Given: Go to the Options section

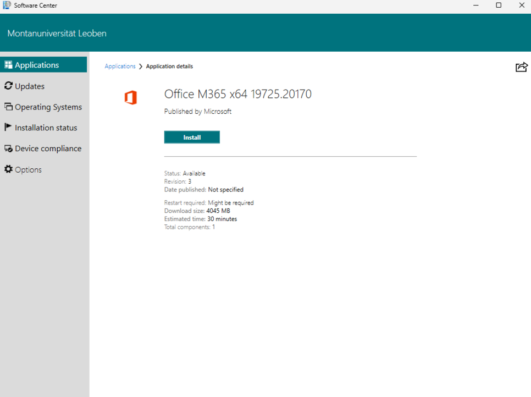Looking at the screenshot, I should click(x=28, y=169).
